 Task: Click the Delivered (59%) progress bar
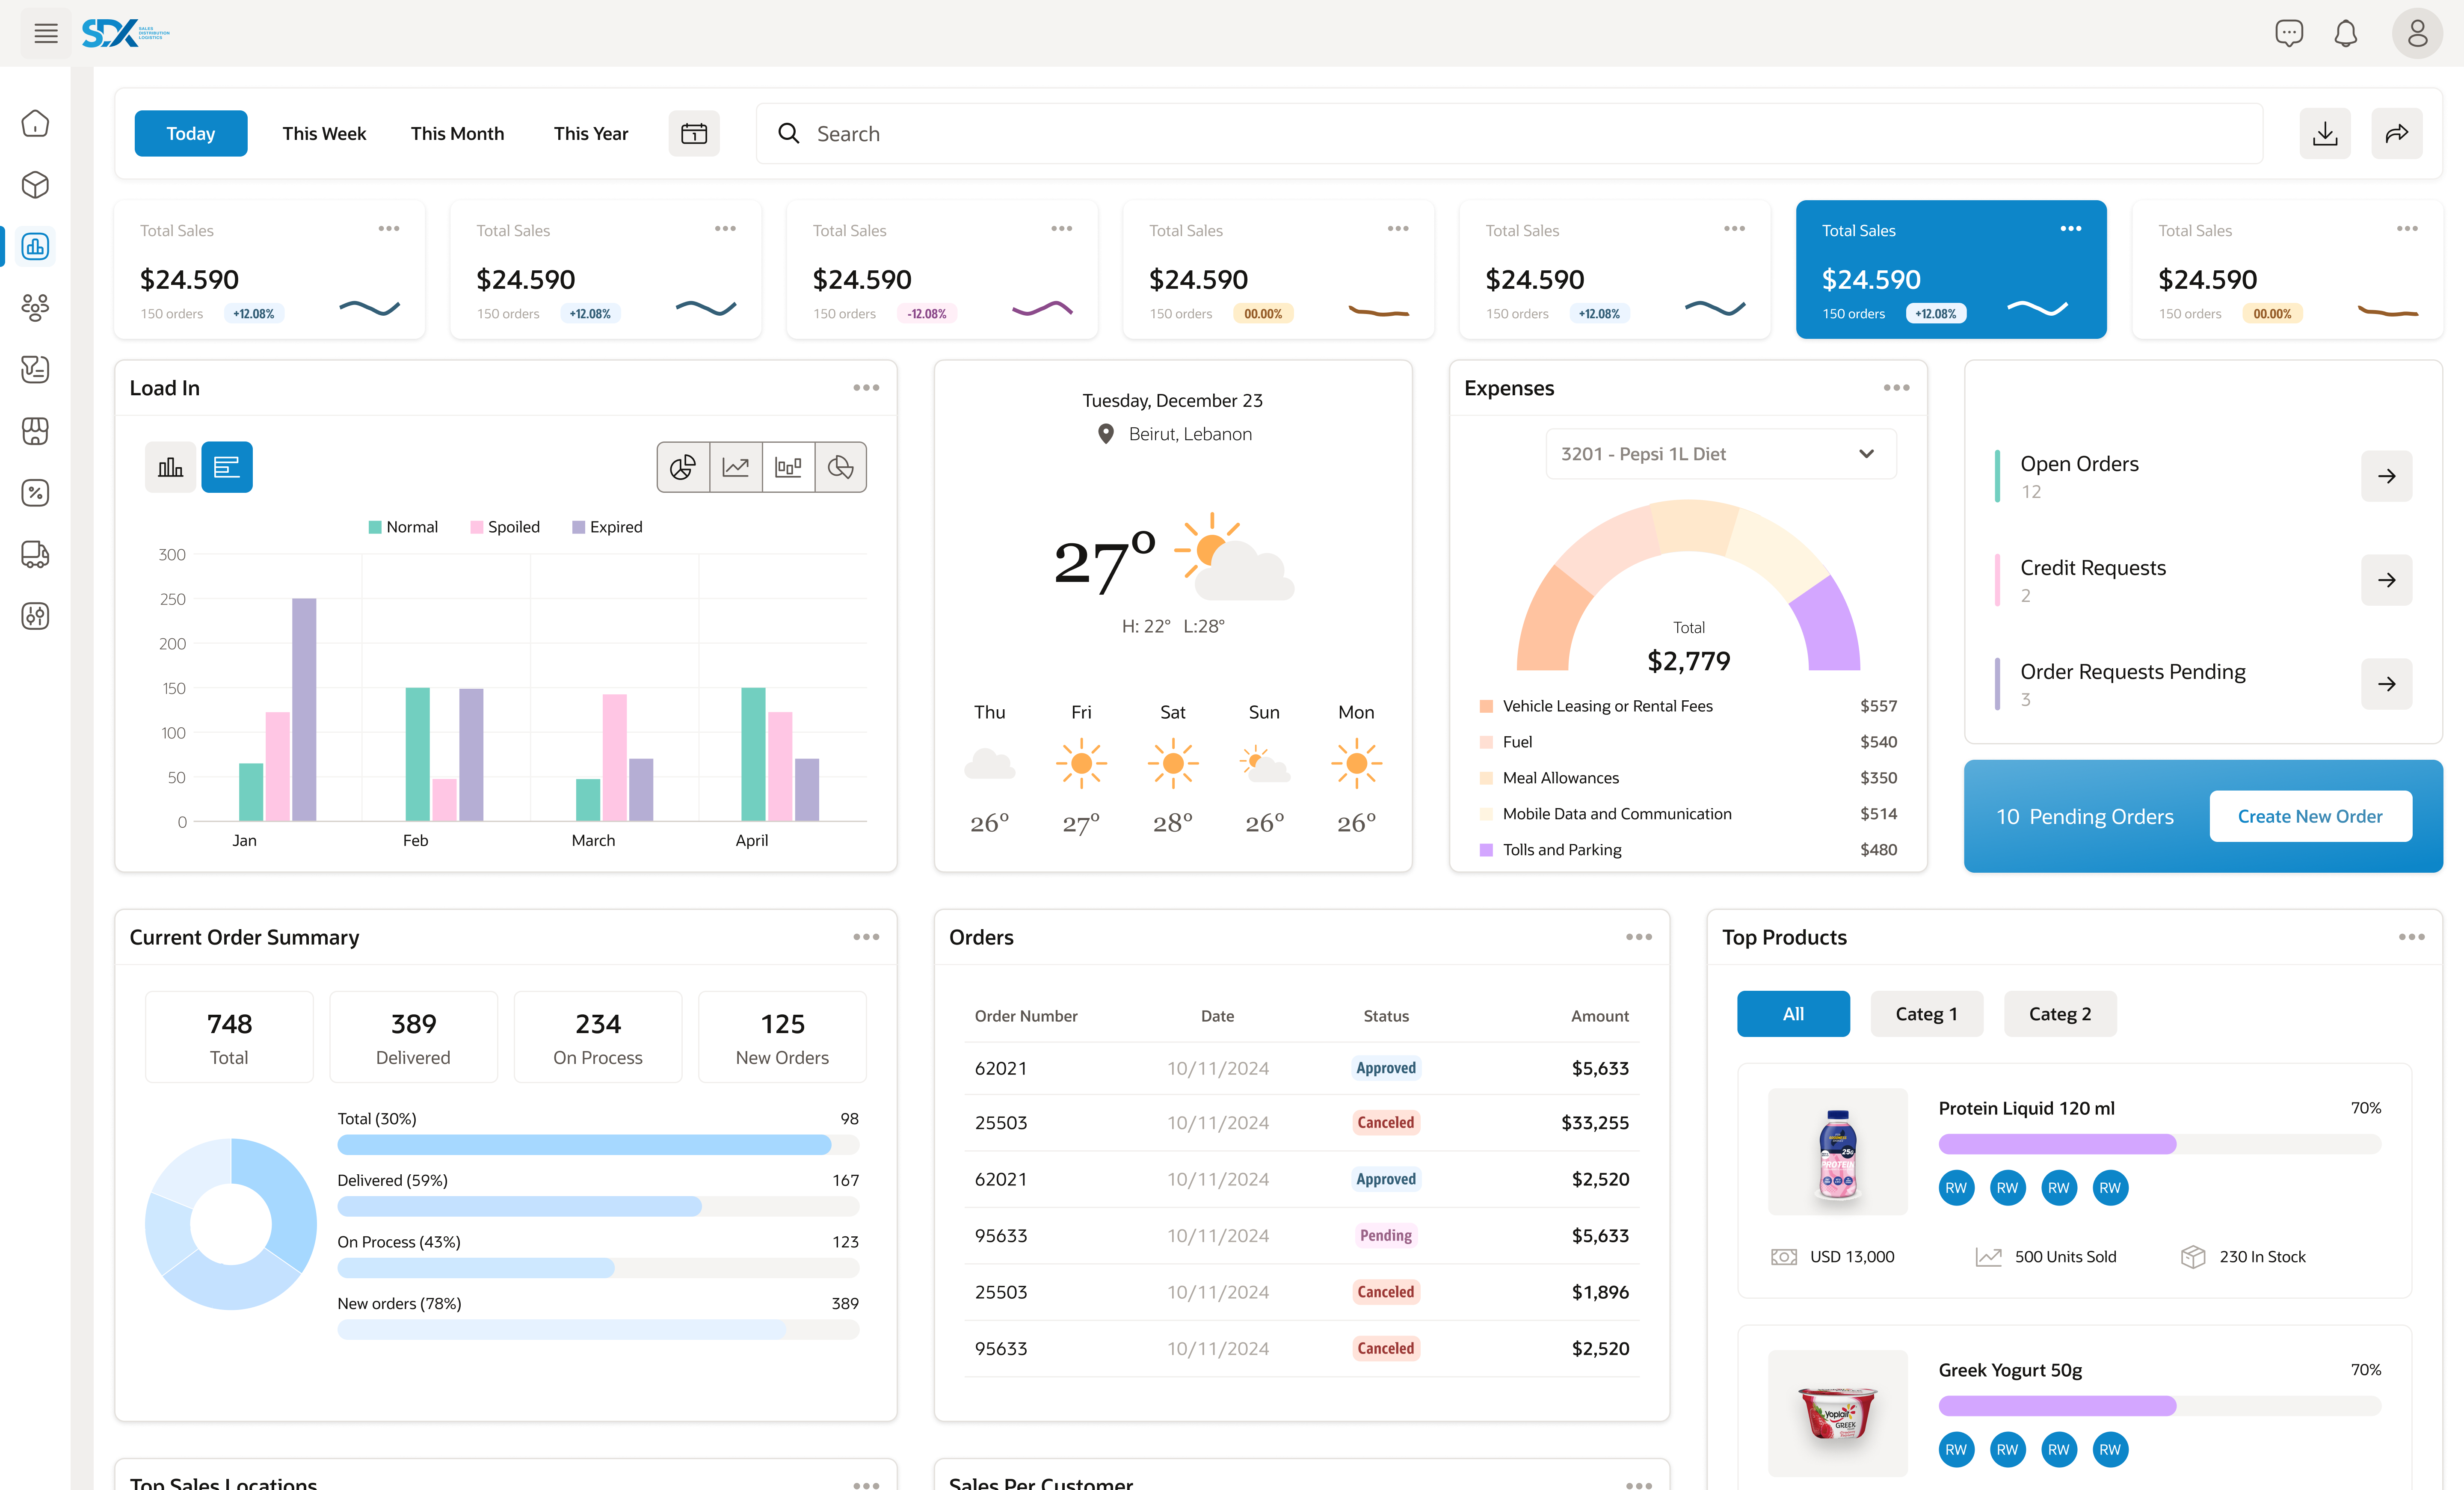click(598, 1207)
